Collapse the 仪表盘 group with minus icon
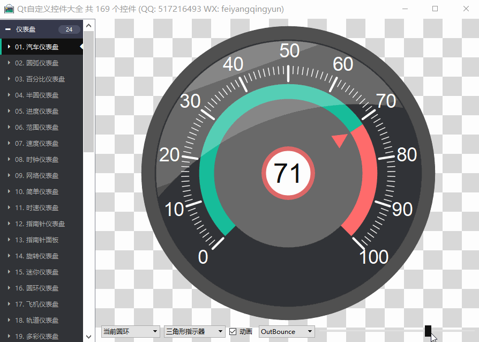The height and width of the screenshot is (342, 479). coord(8,29)
